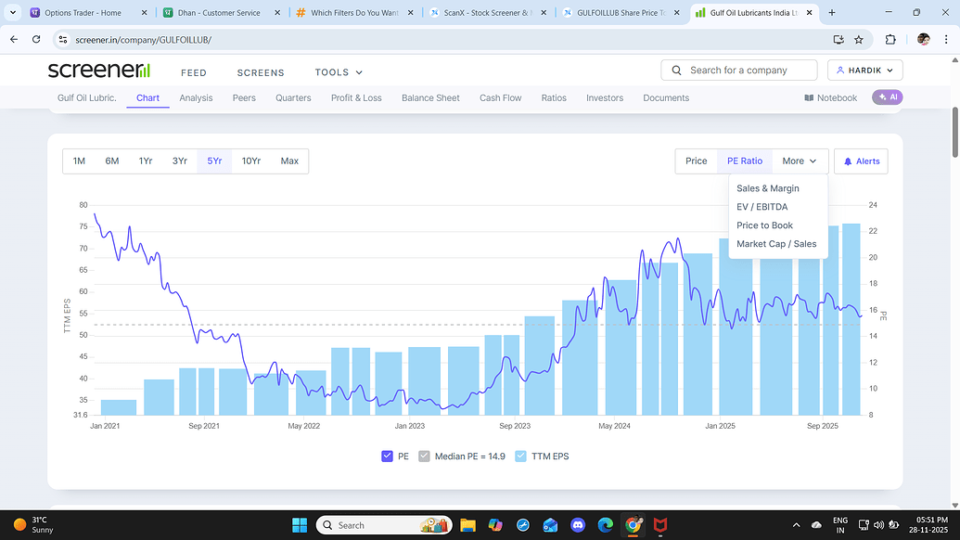This screenshot has height=540, width=960.
Task: Open the Hardik account dropdown
Action: tap(864, 71)
